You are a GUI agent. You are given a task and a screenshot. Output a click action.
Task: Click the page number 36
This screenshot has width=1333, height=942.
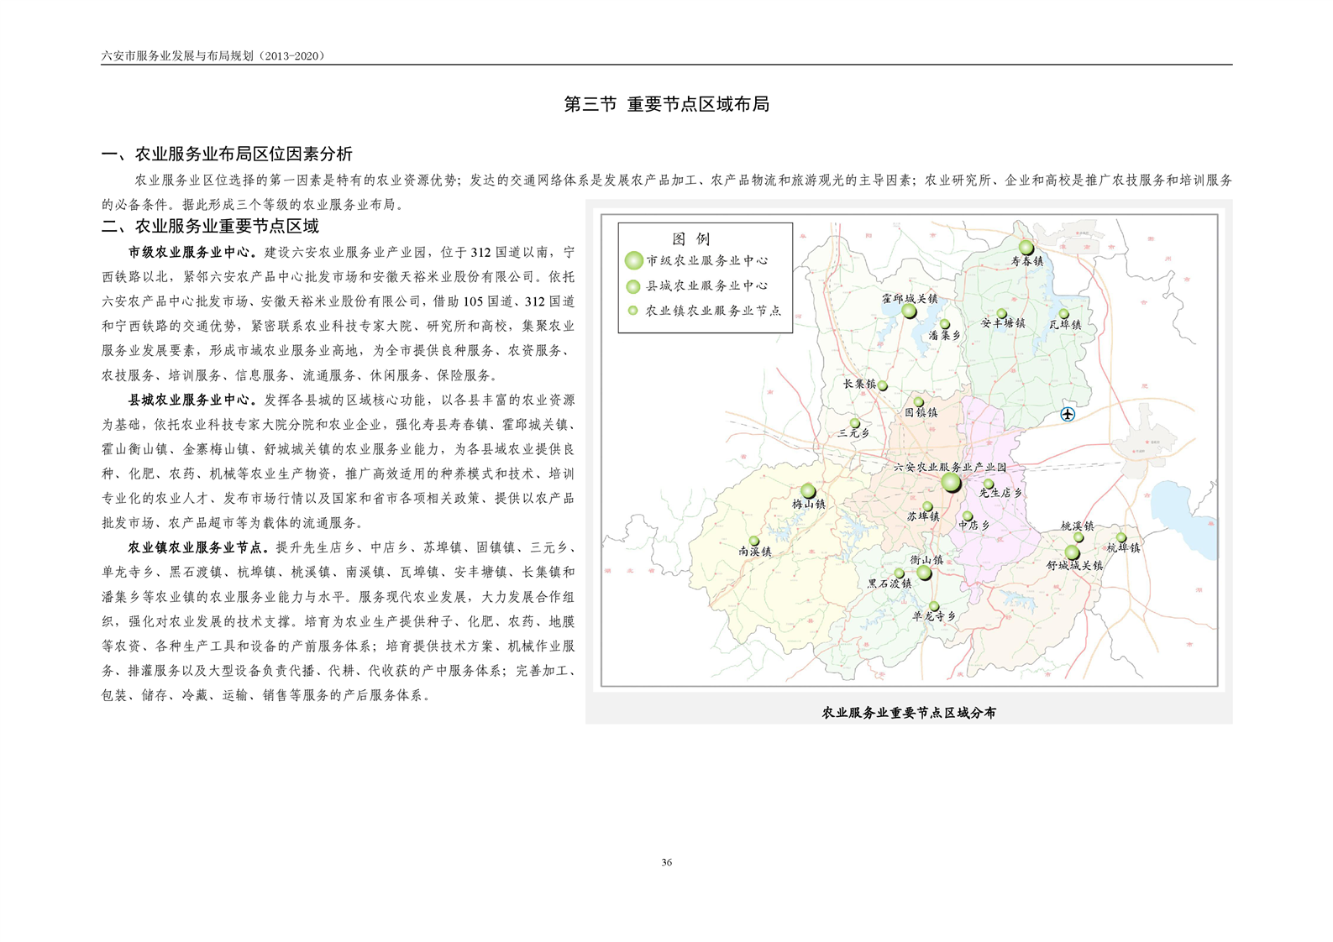[666, 862]
